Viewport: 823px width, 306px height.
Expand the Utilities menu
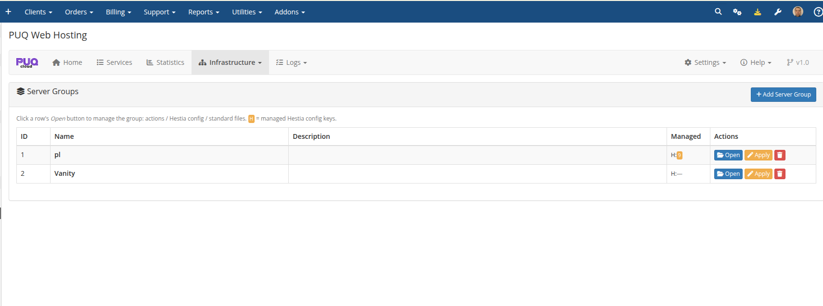pyautogui.click(x=247, y=12)
